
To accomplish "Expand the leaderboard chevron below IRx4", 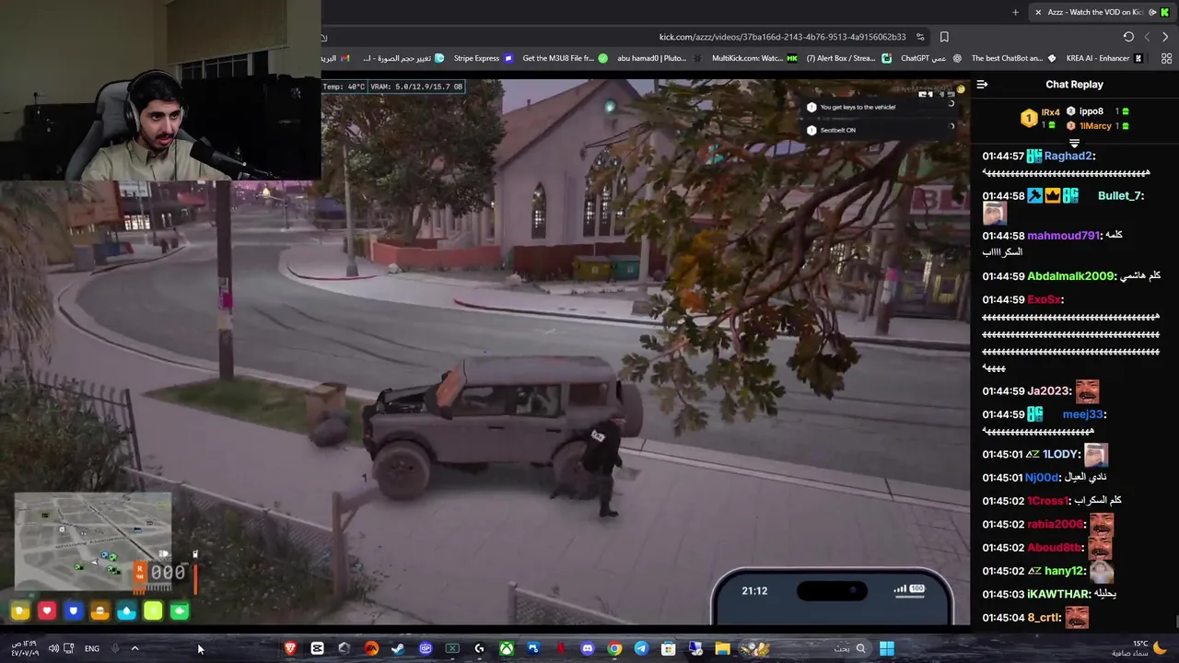I will click(1074, 144).
